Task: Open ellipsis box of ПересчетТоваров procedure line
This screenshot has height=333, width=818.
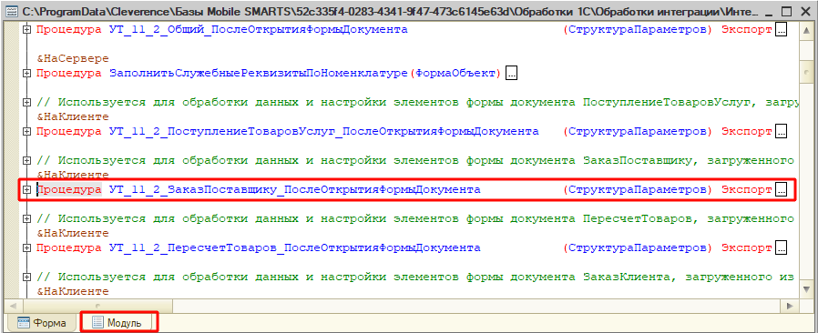Action: [x=781, y=248]
